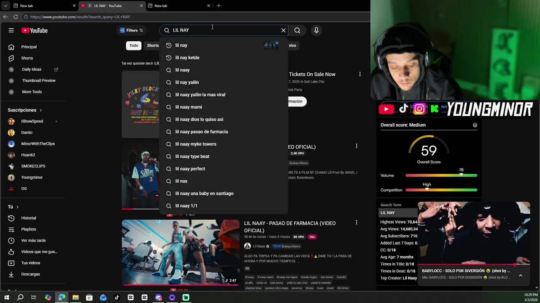The image size is (540, 303).
Task: Choose suggestion 'lil nay yailin la mas viral'
Action: (x=224, y=95)
